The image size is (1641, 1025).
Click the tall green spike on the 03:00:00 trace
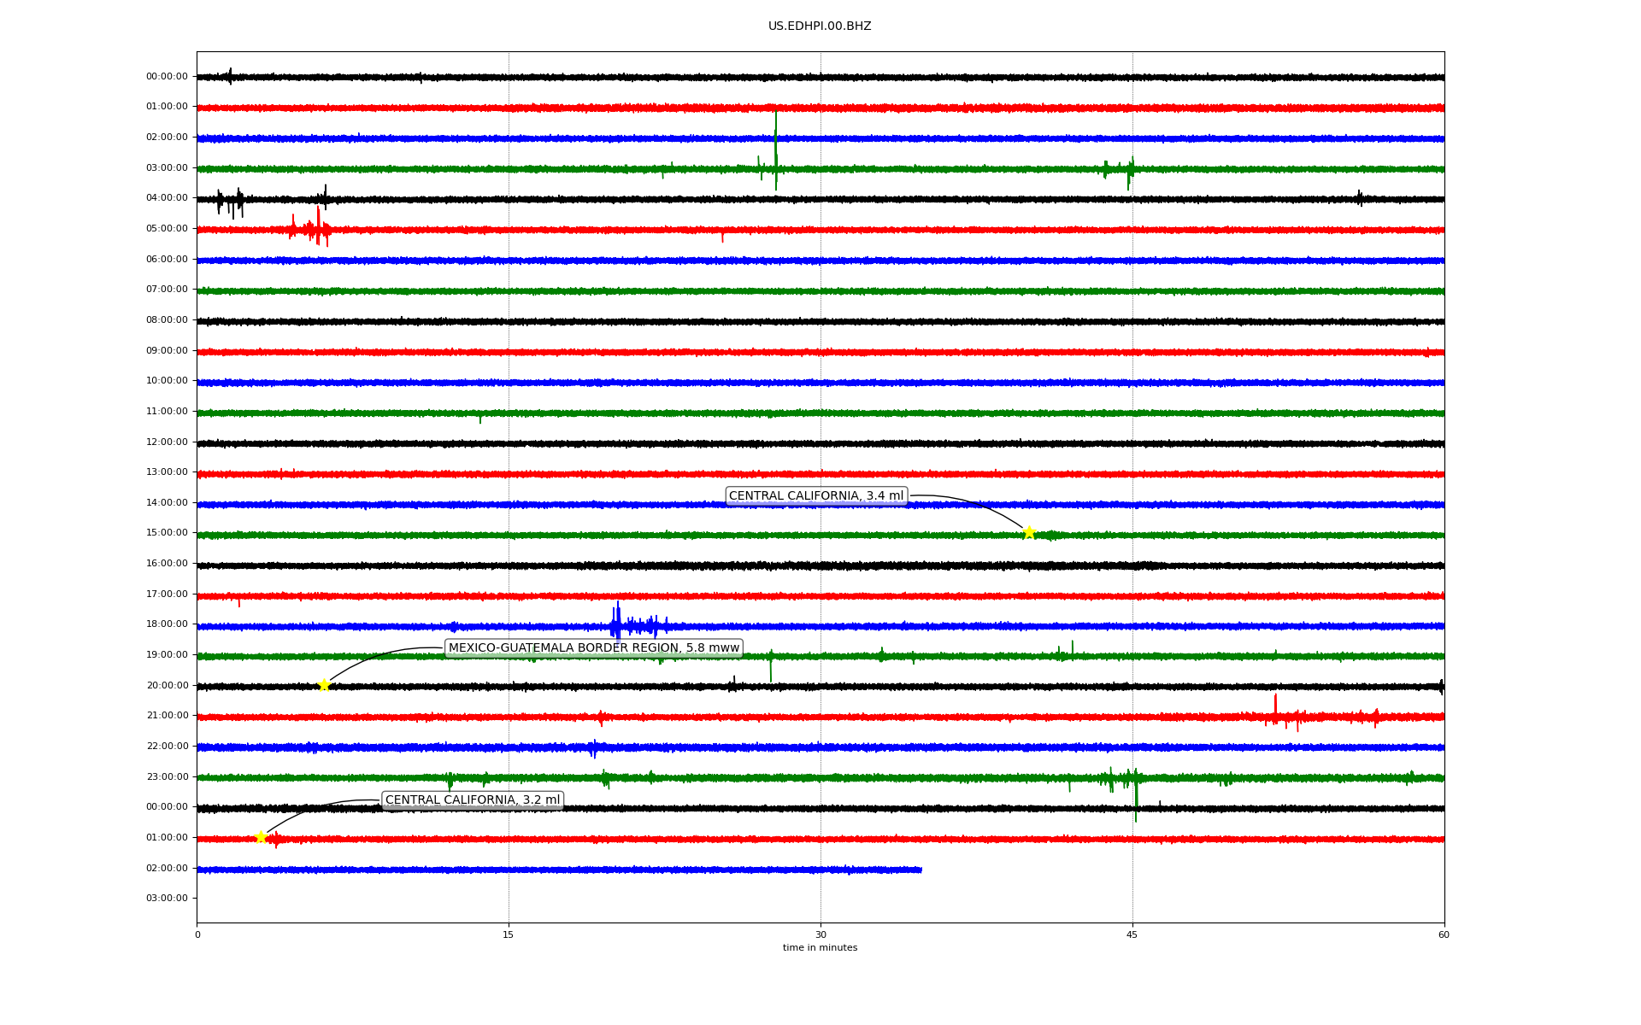[775, 154]
